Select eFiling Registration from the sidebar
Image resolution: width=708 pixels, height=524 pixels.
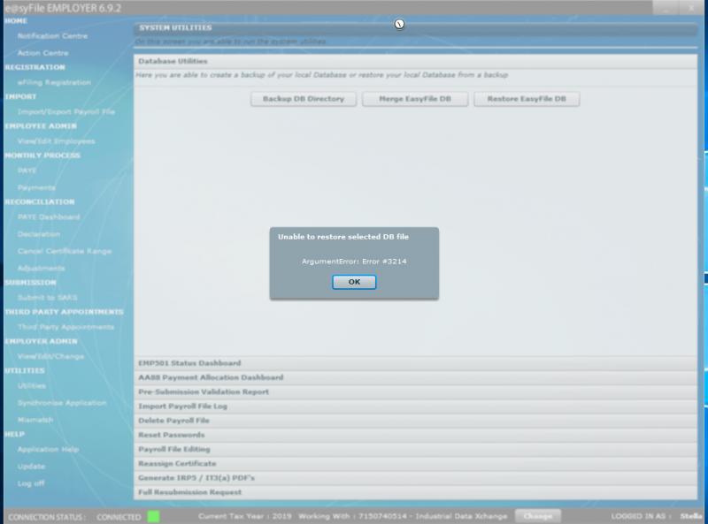coord(54,82)
